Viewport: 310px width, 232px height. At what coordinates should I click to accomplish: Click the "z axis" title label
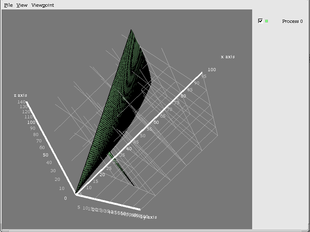[x=20, y=95]
